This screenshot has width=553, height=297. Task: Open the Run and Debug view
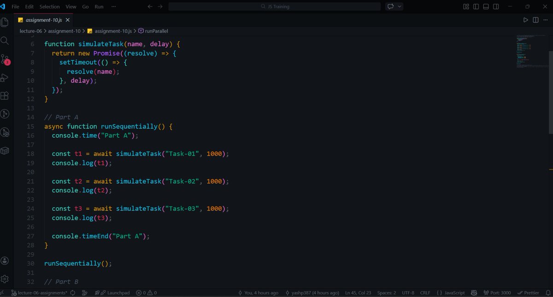5,77
